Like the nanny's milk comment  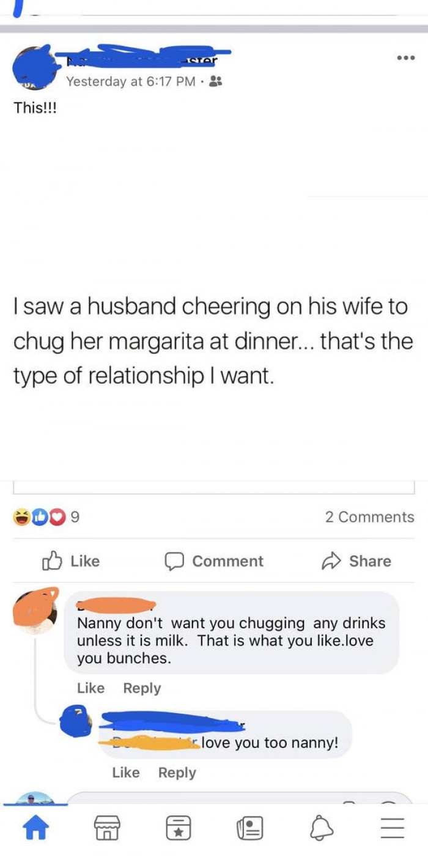(x=90, y=688)
